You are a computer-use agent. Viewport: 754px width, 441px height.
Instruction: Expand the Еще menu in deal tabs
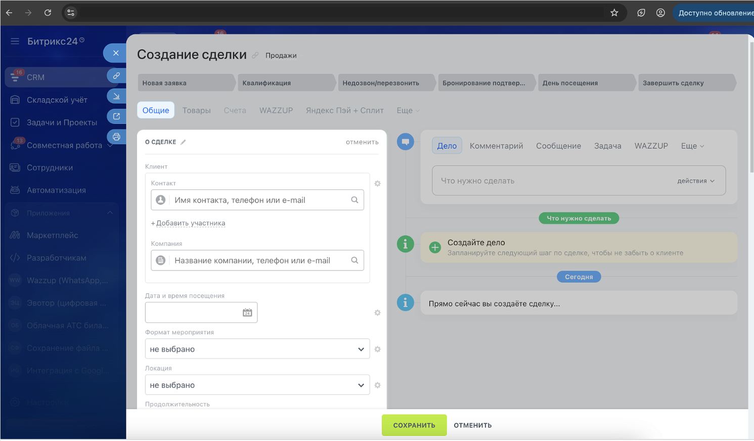[408, 110]
